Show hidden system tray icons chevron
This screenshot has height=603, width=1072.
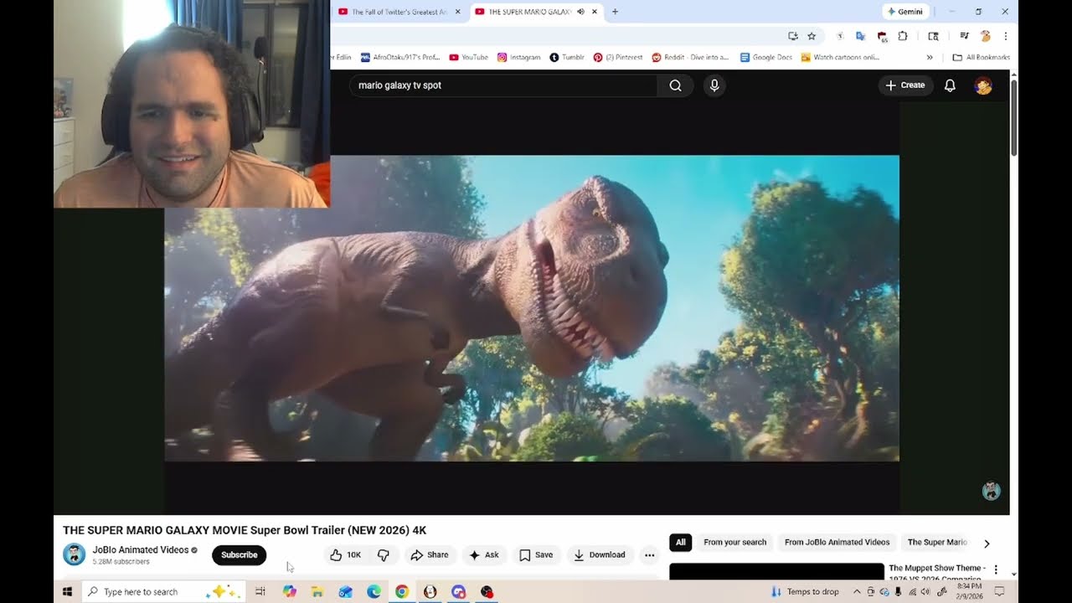tap(858, 591)
